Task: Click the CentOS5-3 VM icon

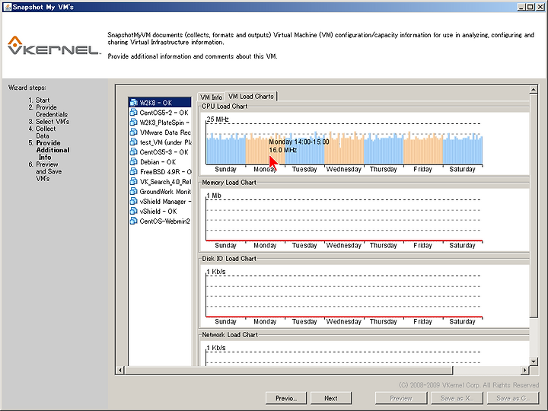Action: pos(133,151)
